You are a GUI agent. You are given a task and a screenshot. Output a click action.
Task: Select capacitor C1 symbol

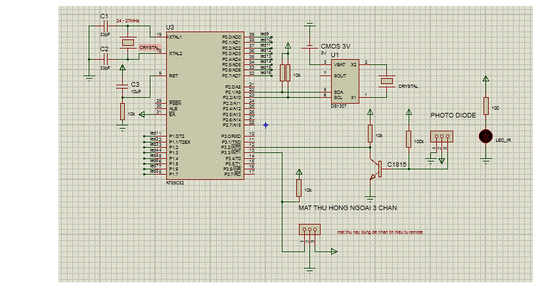(106, 26)
